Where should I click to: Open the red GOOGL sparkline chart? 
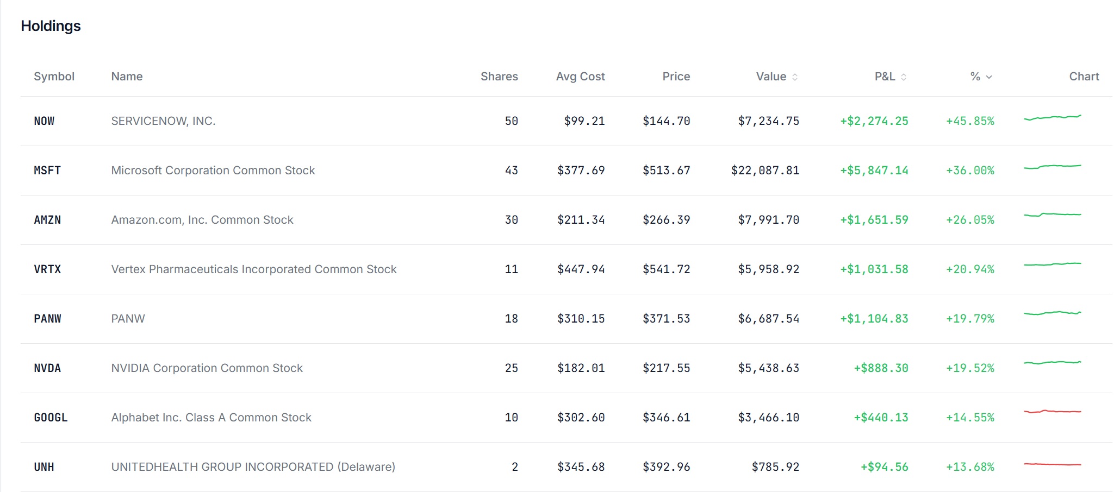pos(1053,412)
